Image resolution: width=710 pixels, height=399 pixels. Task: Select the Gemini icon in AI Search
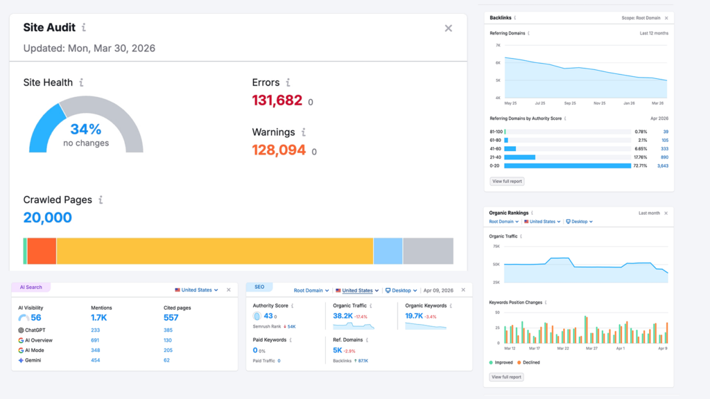click(x=21, y=360)
